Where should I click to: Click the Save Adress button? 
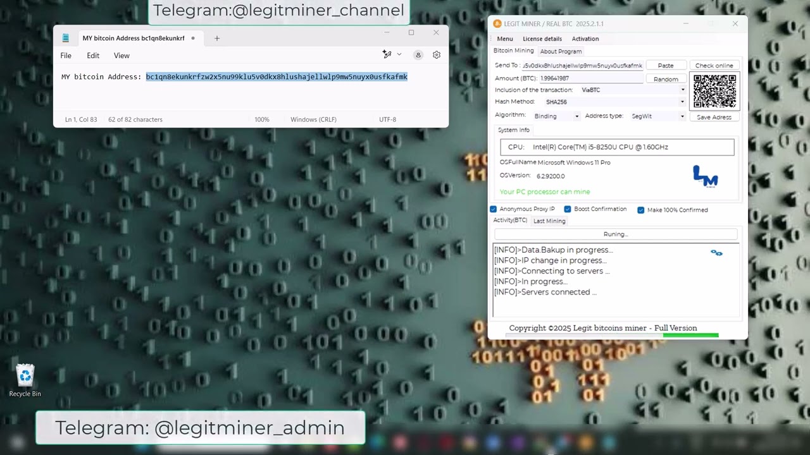click(714, 117)
